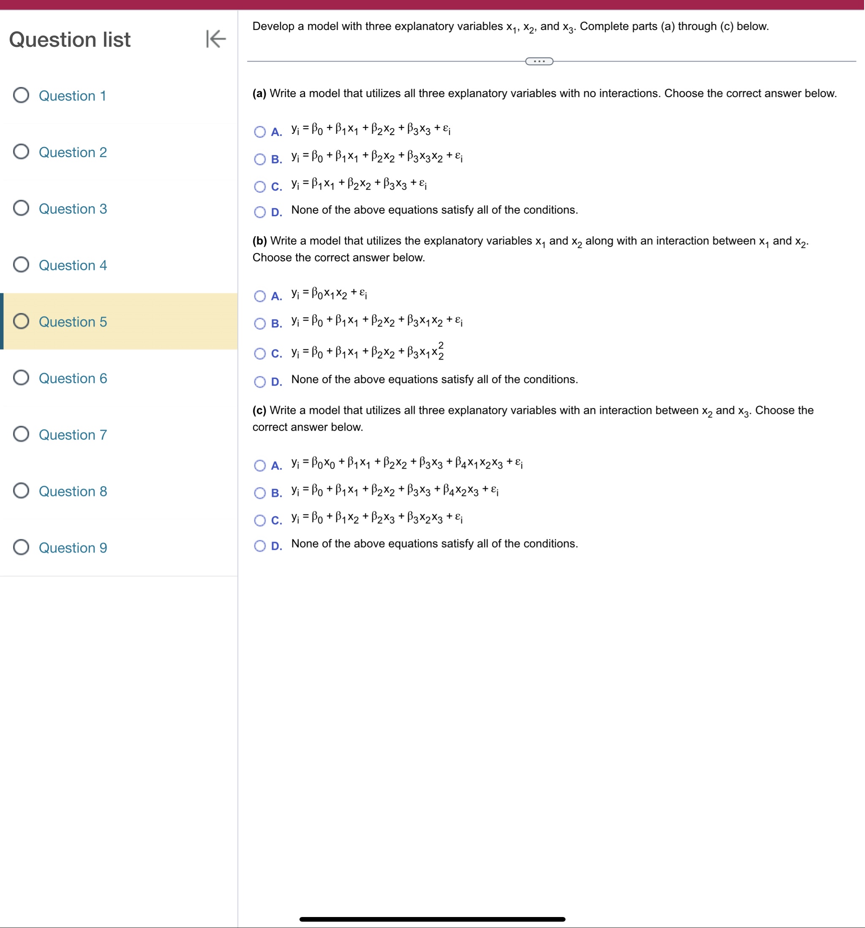Viewport: 865px width, 928px height.
Task: Open the highlighted Question 5
Action: [71, 321]
